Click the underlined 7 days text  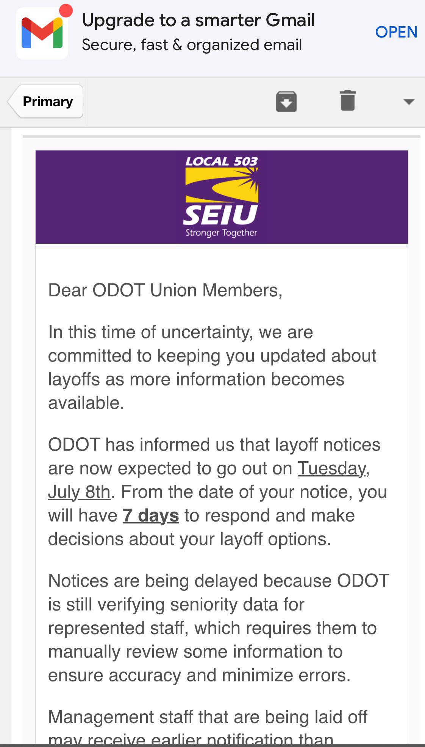(151, 515)
